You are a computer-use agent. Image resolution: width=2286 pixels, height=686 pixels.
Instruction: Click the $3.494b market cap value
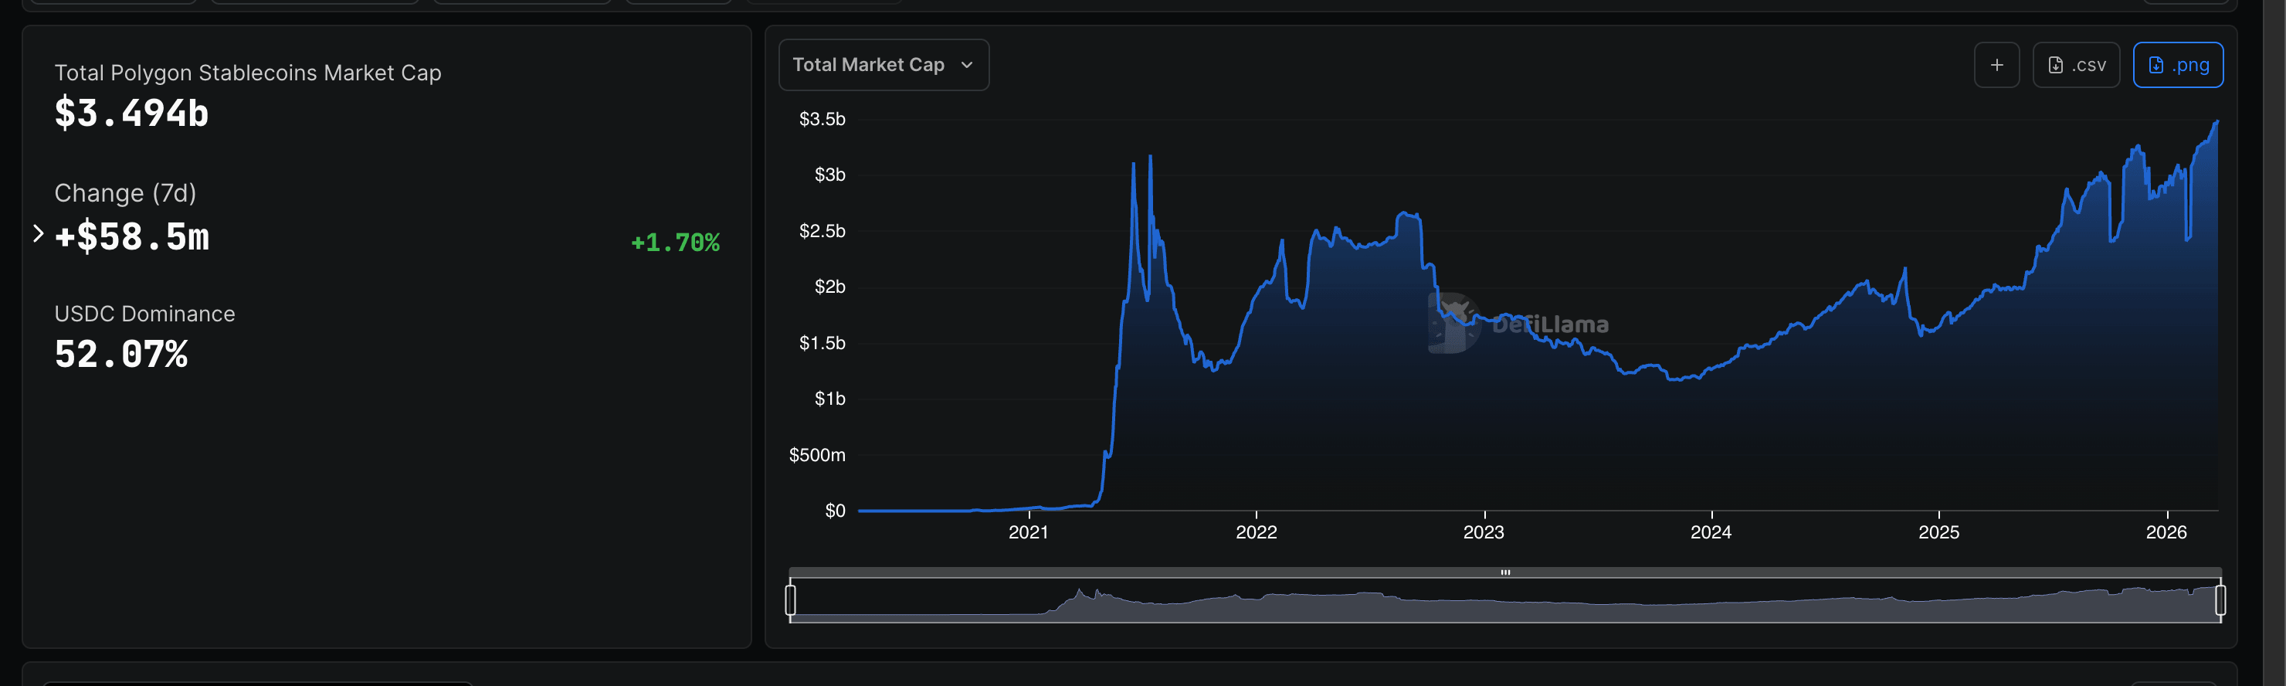coord(131,114)
